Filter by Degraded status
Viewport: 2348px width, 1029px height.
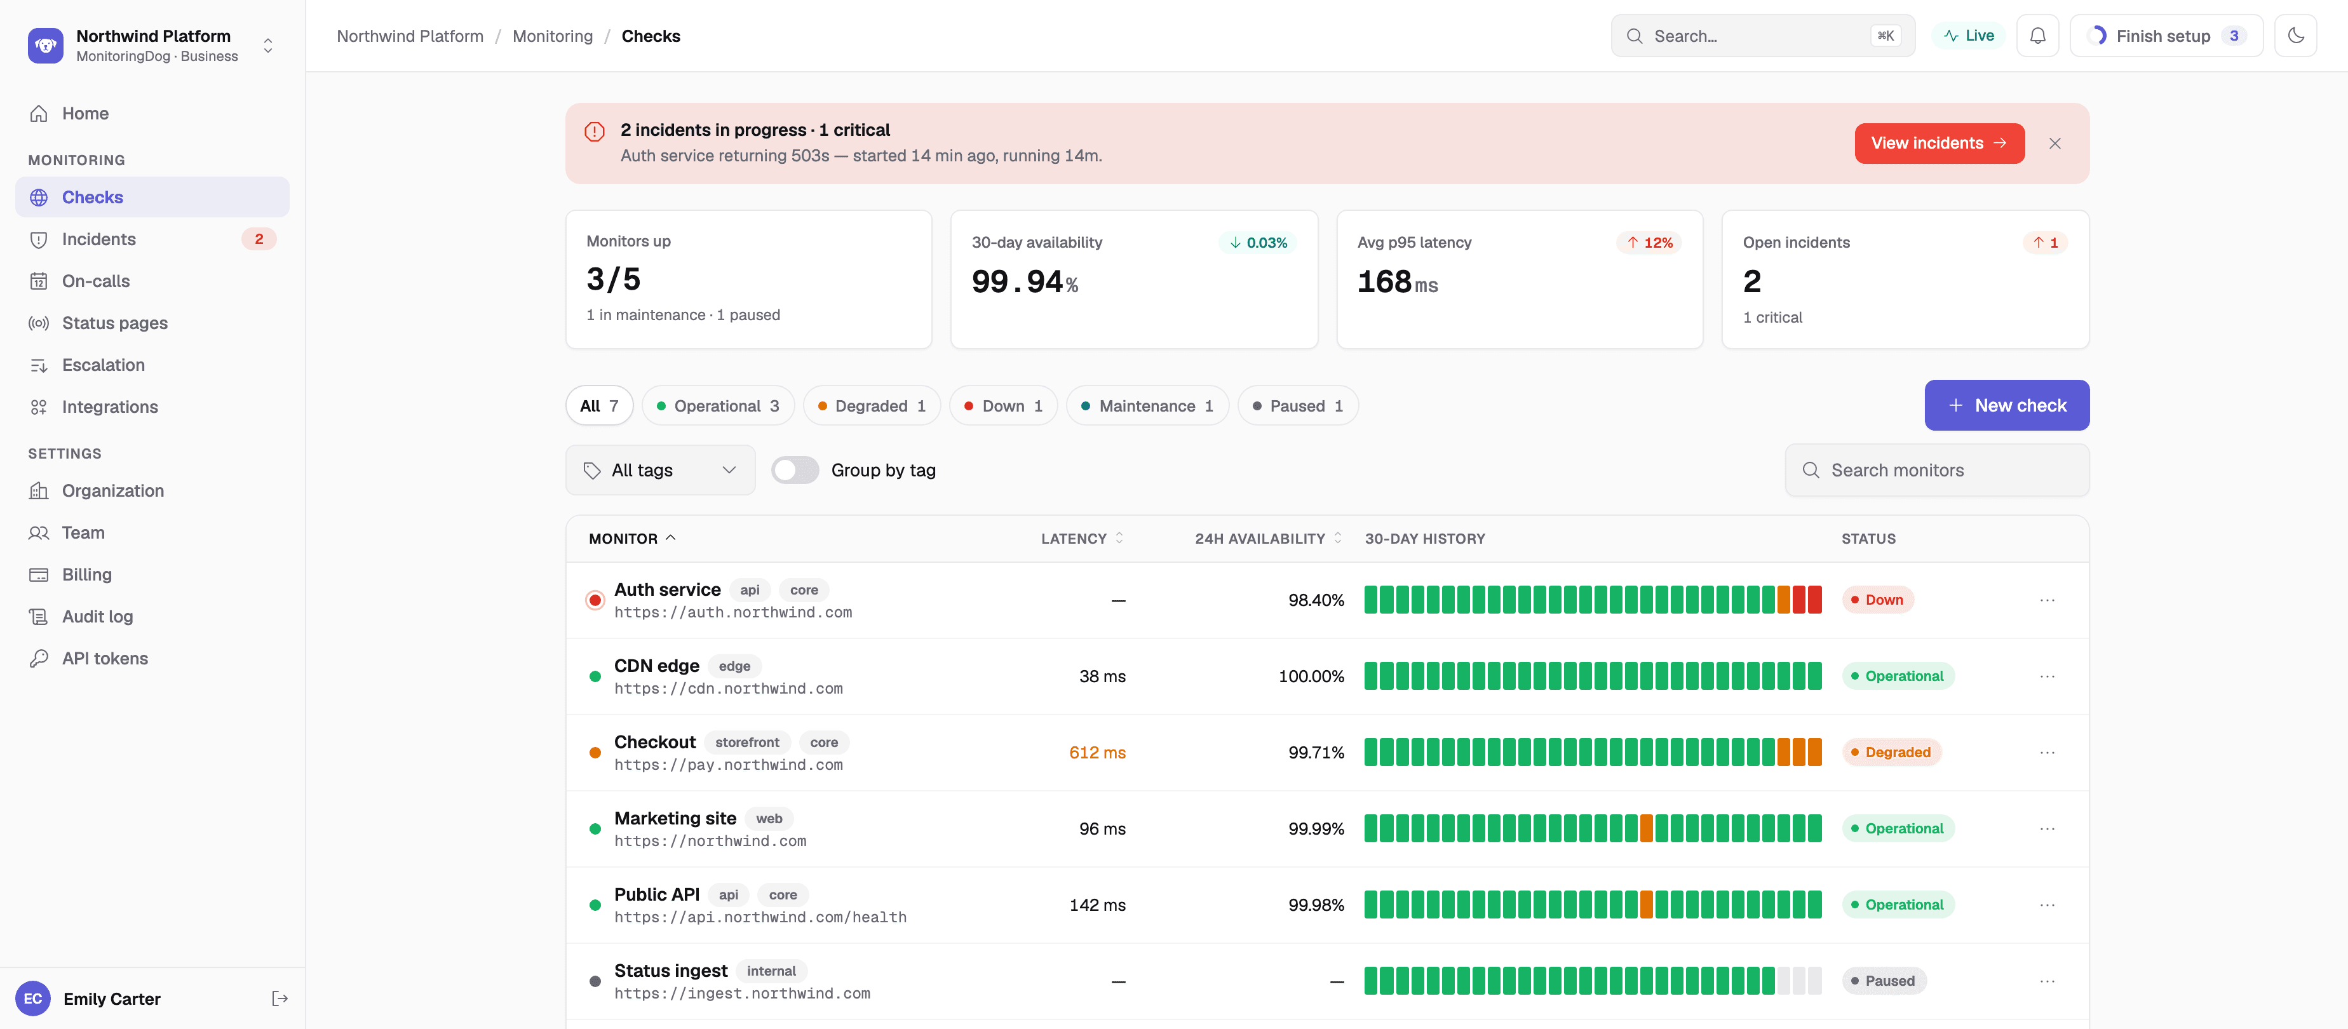pos(872,406)
